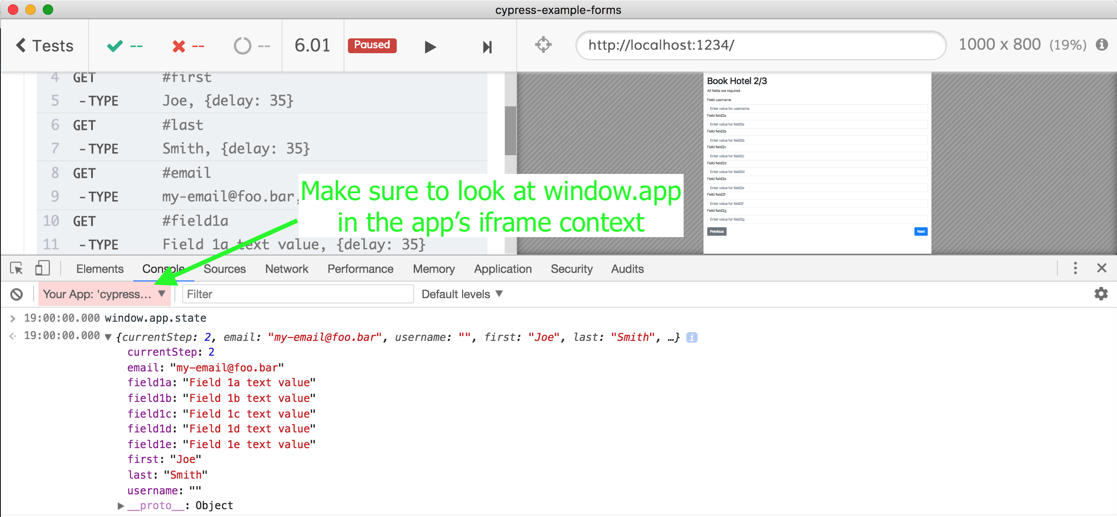Open console settings gear icon
This screenshot has height=517, width=1117.
click(x=1101, y=294)
